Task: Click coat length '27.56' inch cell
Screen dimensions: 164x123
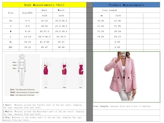Action: click(x=118, y=21)
